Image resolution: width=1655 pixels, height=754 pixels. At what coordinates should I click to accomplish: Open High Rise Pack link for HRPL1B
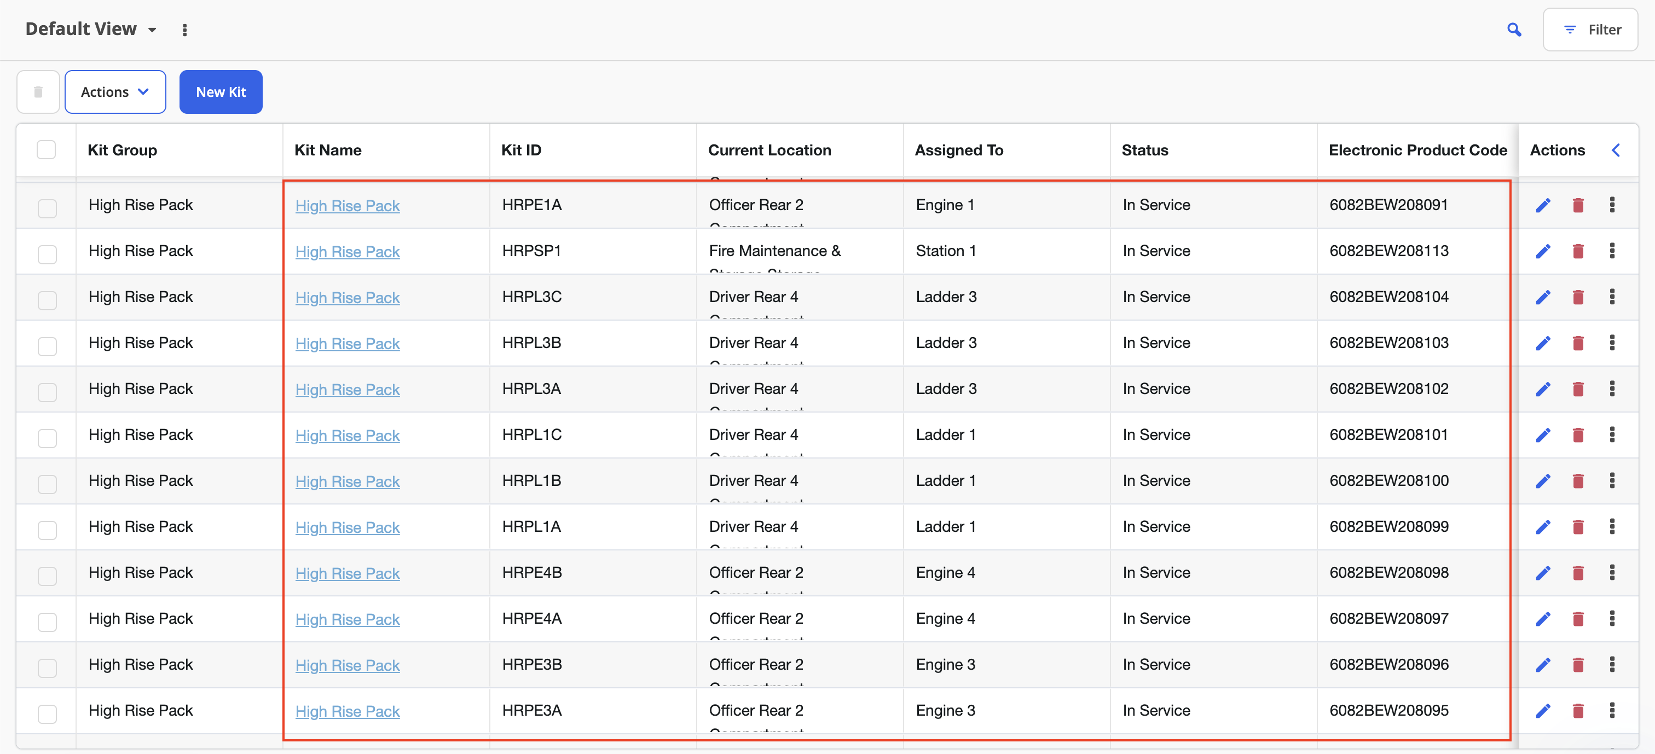(x=348, y=482)
